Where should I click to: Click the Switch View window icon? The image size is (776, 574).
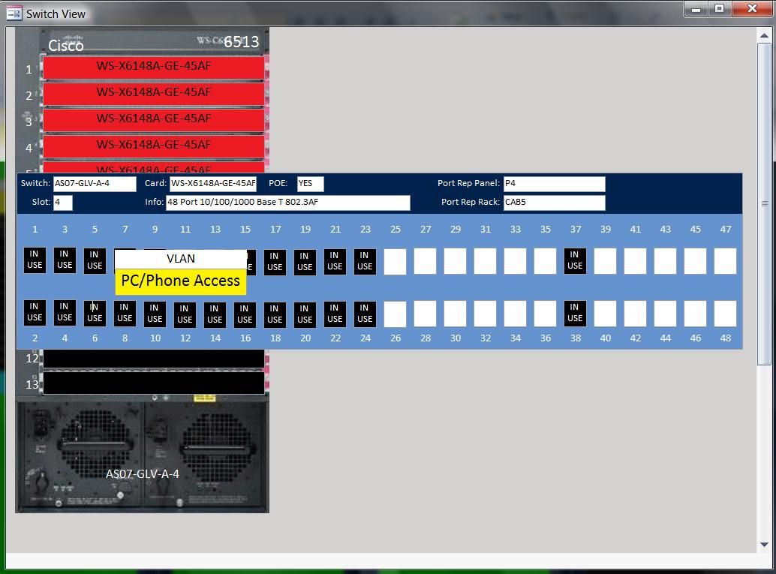pos(14,14)
